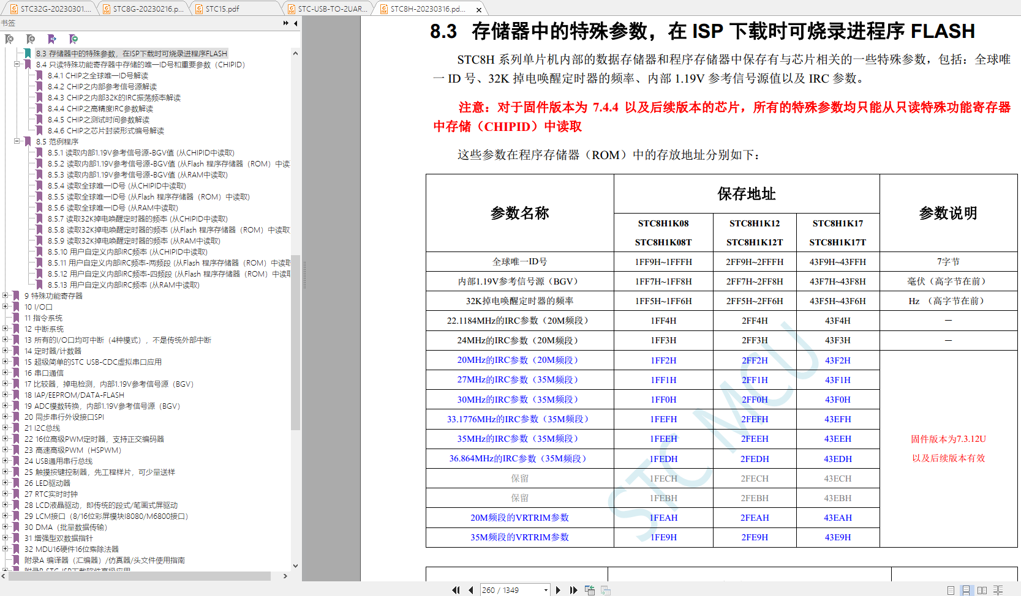
Task: Open bookmark 8.5.10 用户自定义内部IRC频率 (从CHIPID中读取)
Action: [x=127, y=251]
